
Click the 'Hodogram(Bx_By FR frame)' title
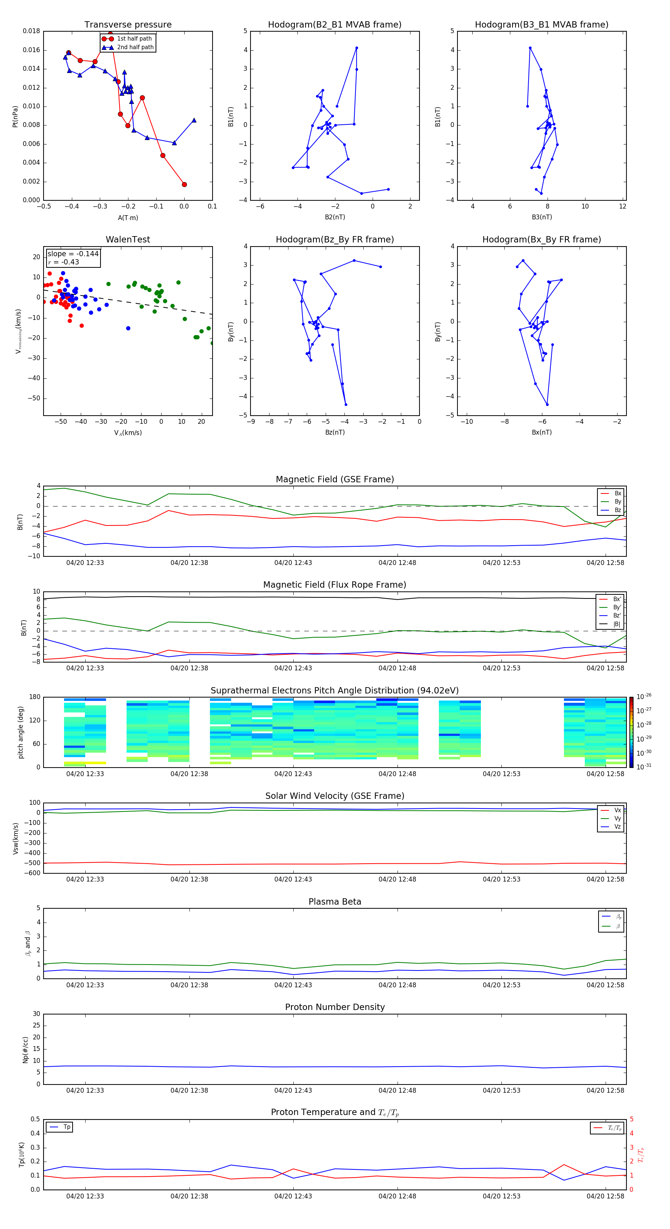tap(542, 239)
